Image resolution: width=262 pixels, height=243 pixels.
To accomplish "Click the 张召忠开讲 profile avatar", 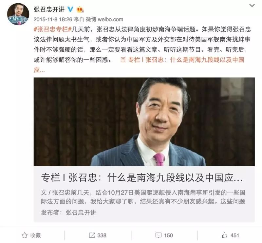I will (18, 14).
